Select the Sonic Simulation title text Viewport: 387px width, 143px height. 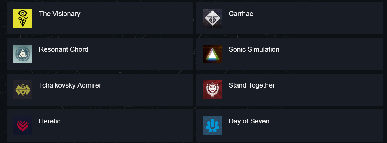[254, 49]
